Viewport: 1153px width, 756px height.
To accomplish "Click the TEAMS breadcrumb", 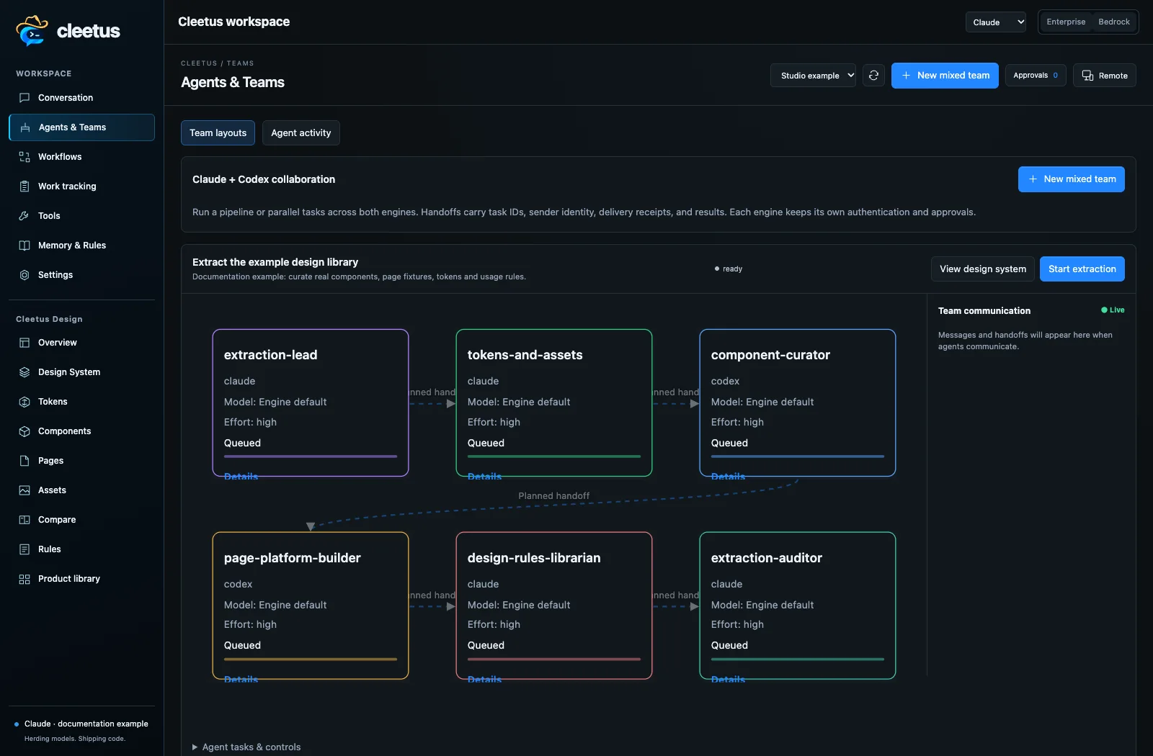I will tap(240, 63).
